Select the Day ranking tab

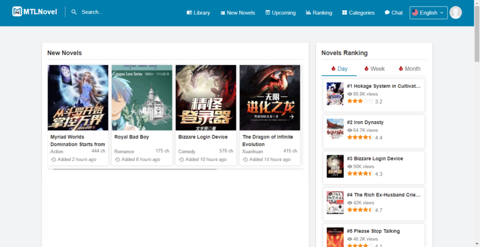click(339, 69)
